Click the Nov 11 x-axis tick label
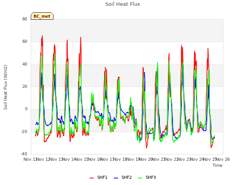 point(30,159)
